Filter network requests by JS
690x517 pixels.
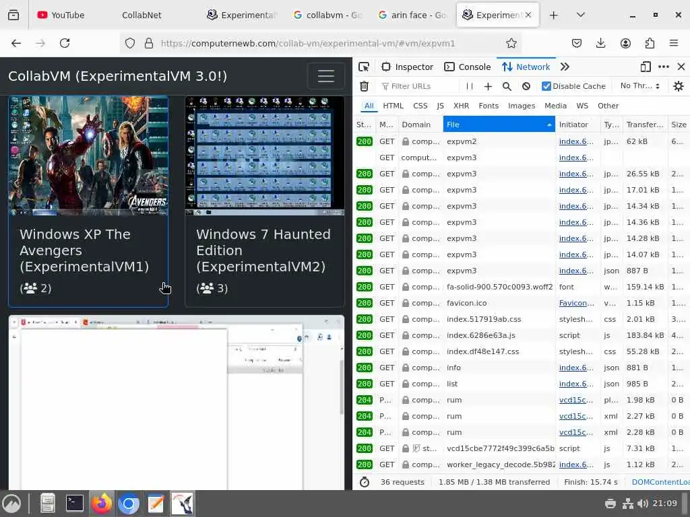[x=440, y=106]
